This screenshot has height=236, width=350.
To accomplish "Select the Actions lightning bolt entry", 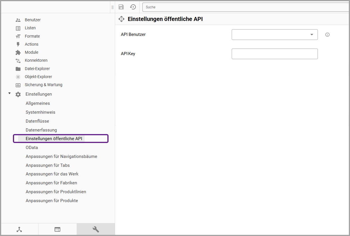I will coord(31,44).
